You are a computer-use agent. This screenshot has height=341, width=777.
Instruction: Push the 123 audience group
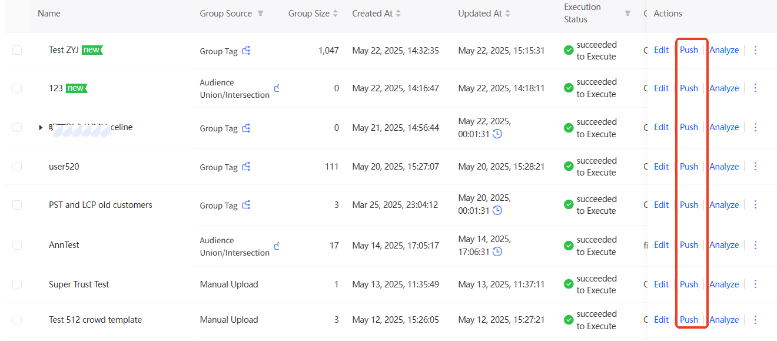(x=689, y=88)
